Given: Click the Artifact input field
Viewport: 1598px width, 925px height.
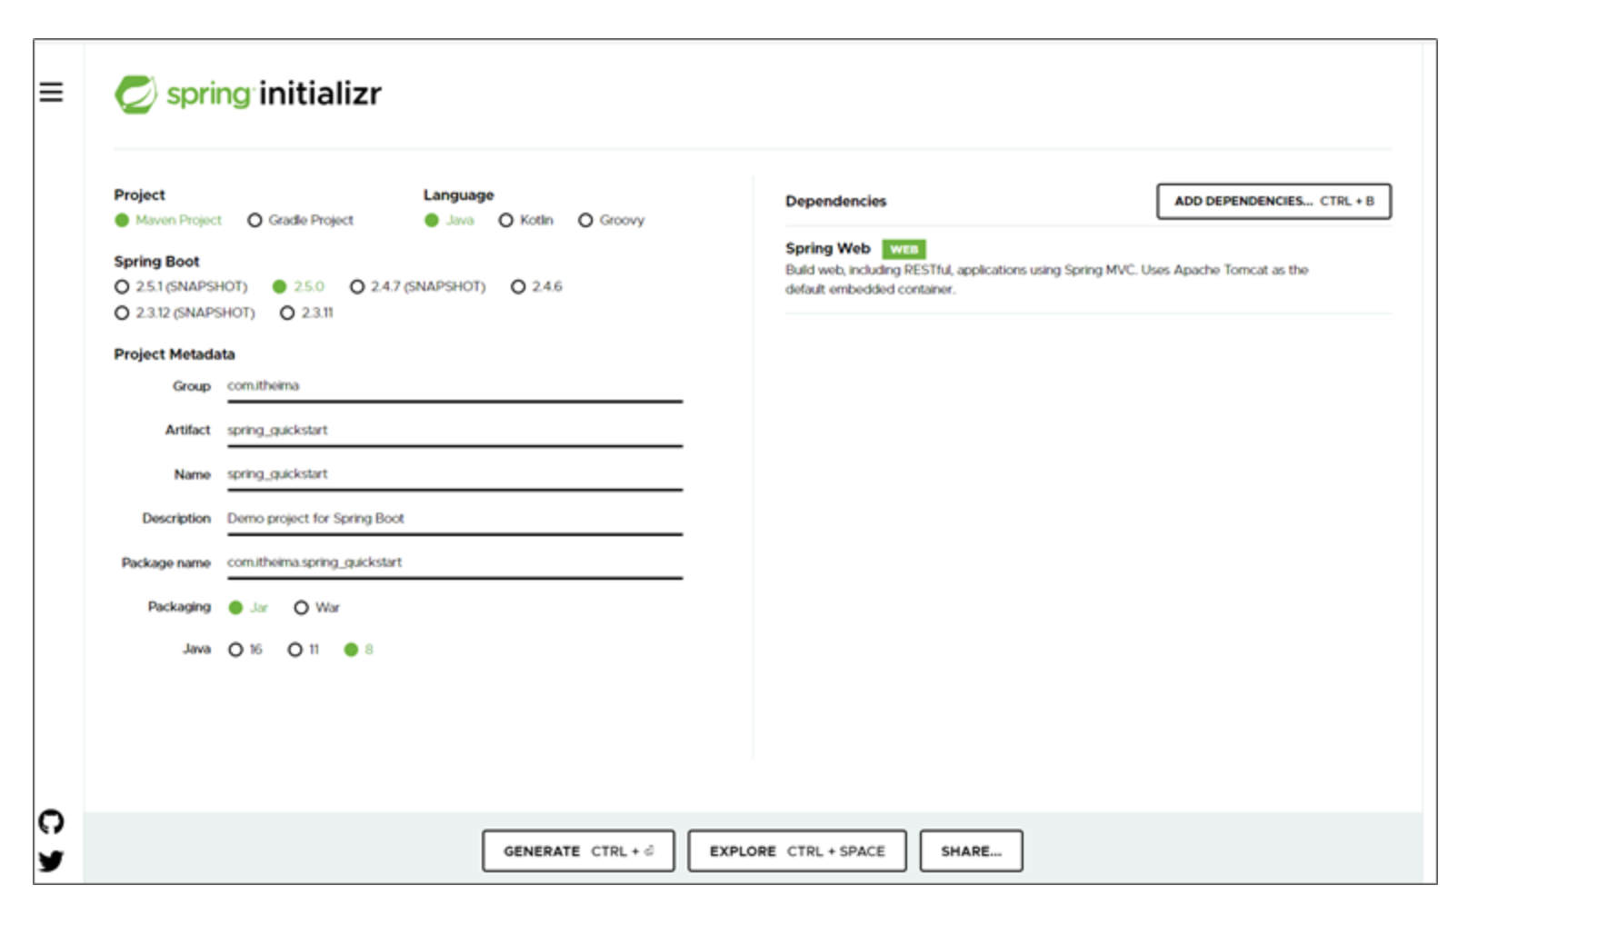Looking at the screenshot, I should (454, 431).
